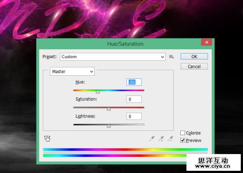This screenshot has height=173, width=243.
Task: Click the Hue label
Action: click(80, 82)
